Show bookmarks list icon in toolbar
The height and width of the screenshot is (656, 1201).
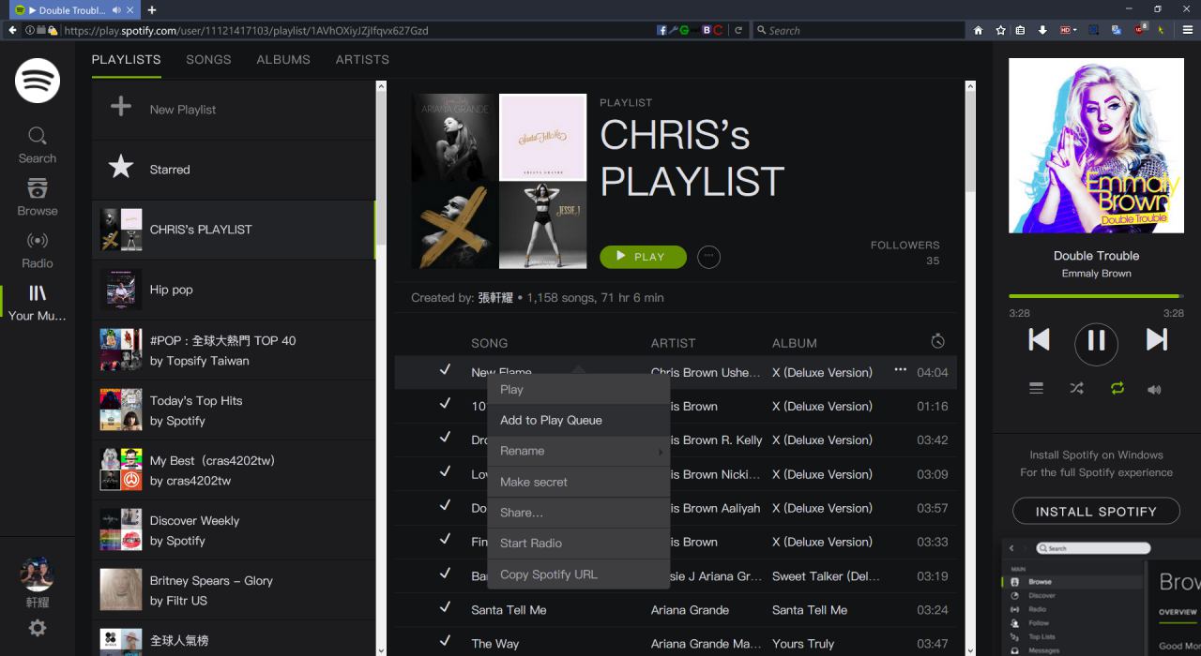click(1021, 30)
